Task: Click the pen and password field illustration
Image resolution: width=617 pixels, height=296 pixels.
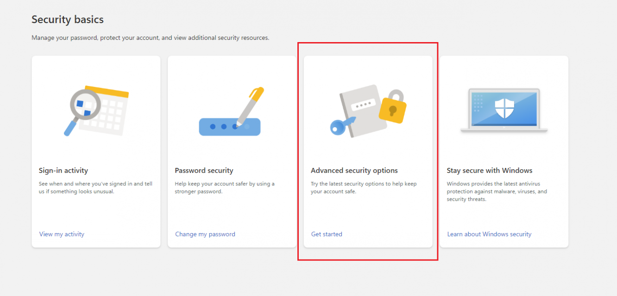Action: tap(231, 111)
